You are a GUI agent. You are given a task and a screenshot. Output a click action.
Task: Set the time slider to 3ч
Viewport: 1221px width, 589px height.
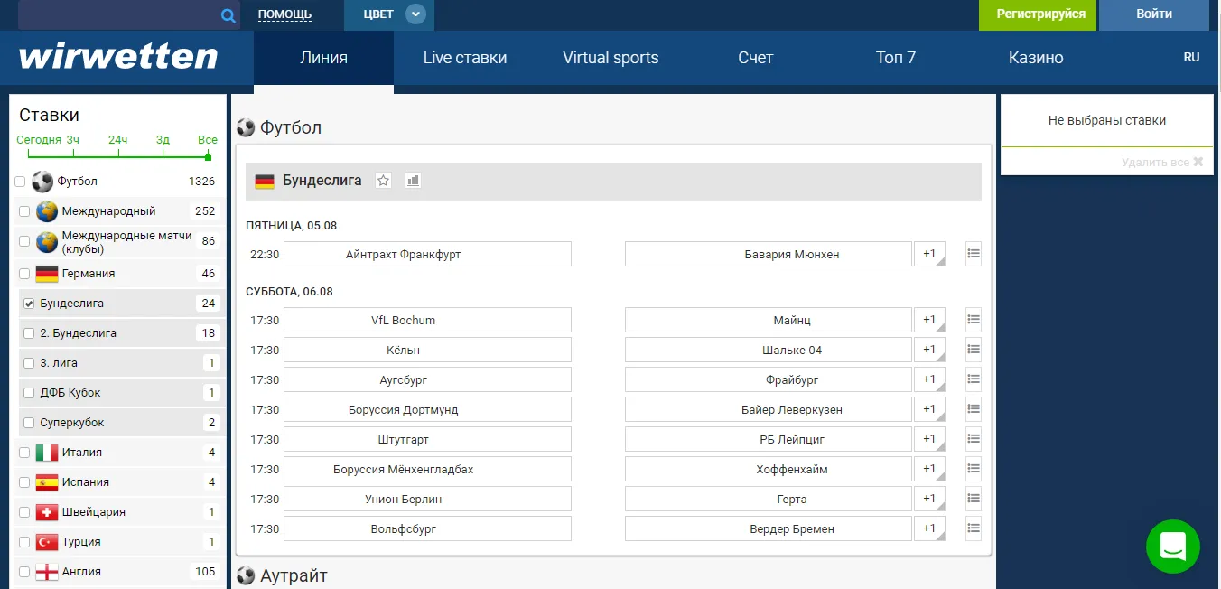click(72, 140)
